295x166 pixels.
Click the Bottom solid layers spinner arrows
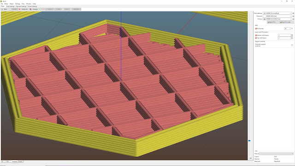[x=292, y=35]
